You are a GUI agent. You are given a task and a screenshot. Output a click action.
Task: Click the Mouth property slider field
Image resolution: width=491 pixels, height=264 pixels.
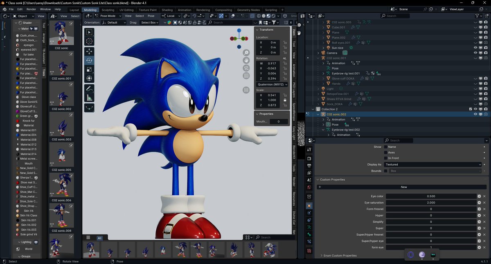click(278, 122)
